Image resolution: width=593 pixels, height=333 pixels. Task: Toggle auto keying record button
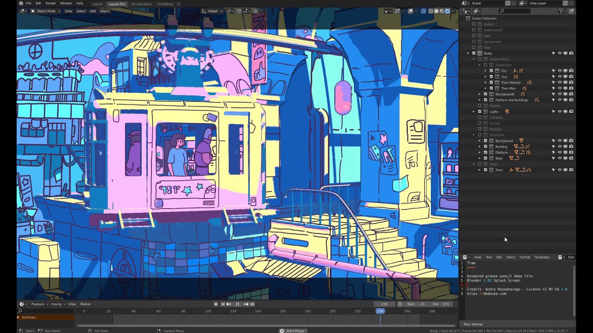tap(216, 304)
